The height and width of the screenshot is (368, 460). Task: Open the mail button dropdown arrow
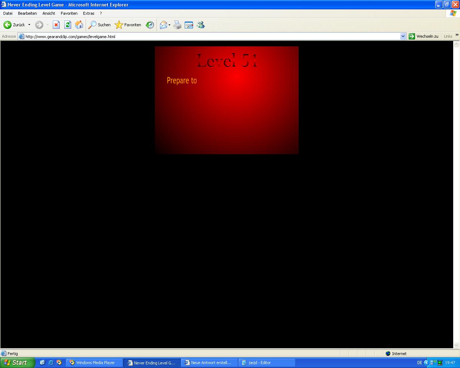click(170, 25)
